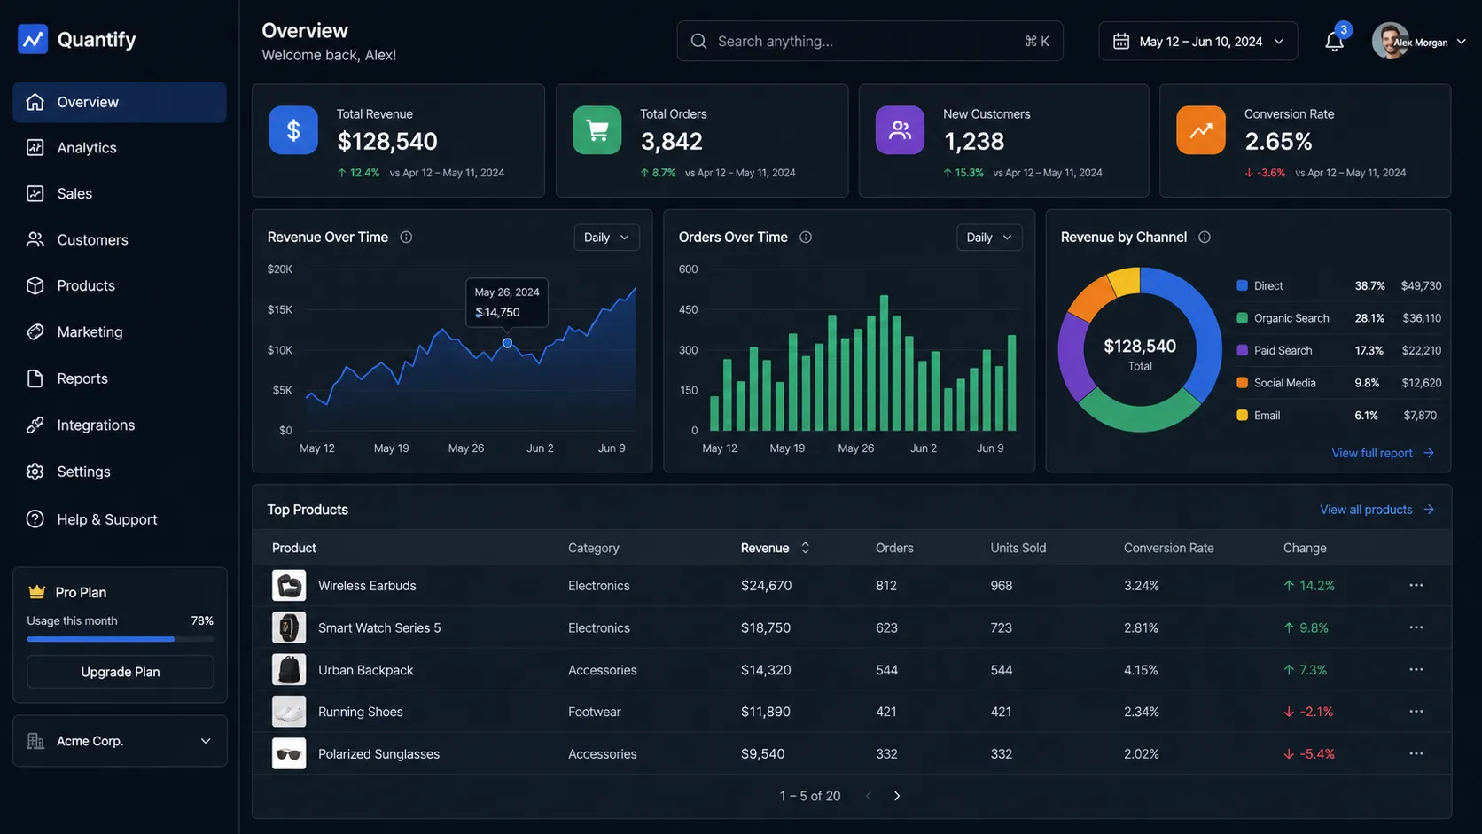Follow the View all products link

pyautogui.click(x=1377, y=510)
